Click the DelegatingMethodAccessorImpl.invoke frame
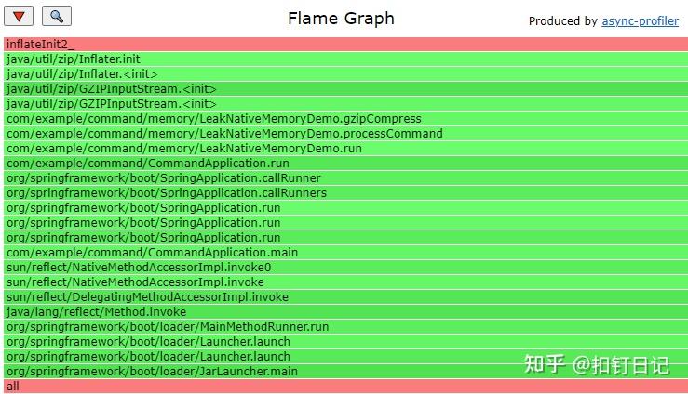The image size is (688, 394). click(343, 296)
